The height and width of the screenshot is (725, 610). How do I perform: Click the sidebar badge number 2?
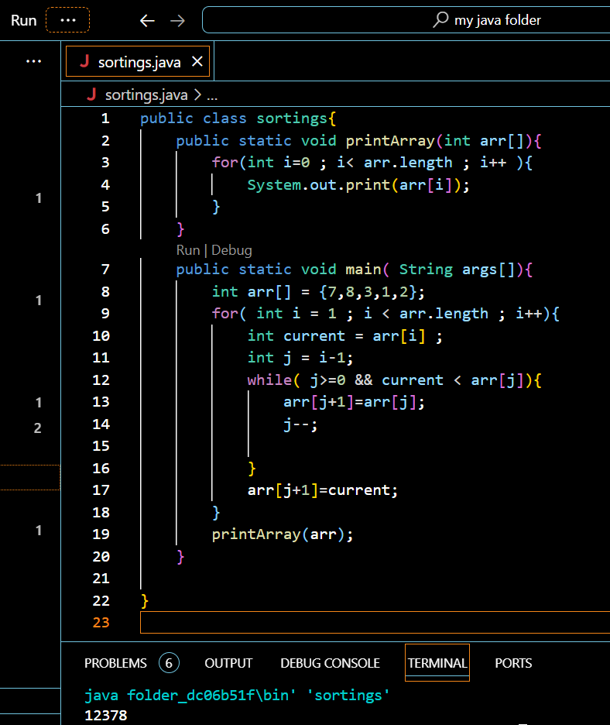coord(37,428)
